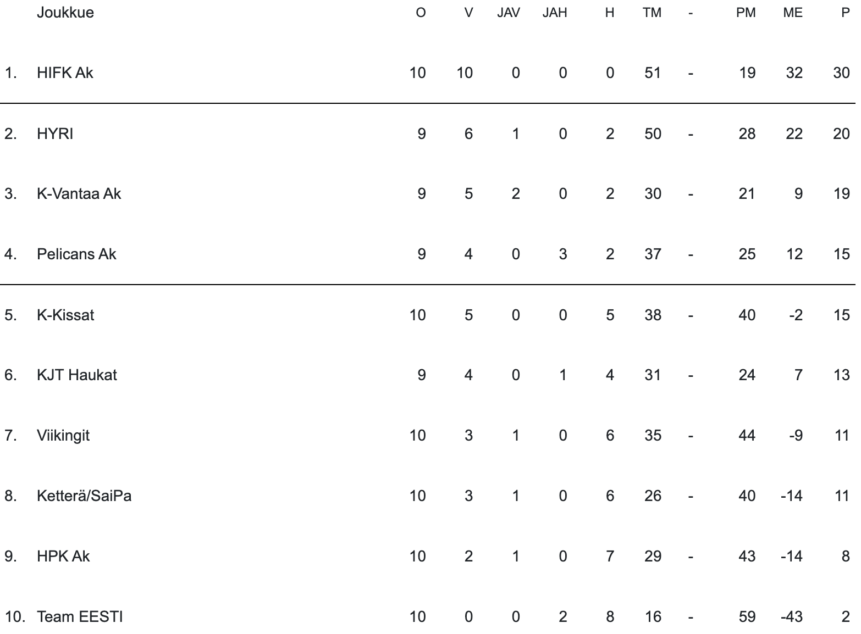Click the H losses column header
861x634 pixels.
click(609, 13)
